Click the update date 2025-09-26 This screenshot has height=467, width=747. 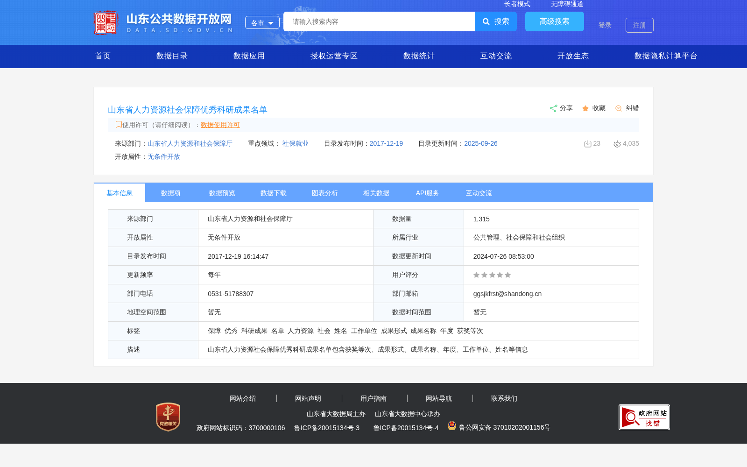[481, 143]
